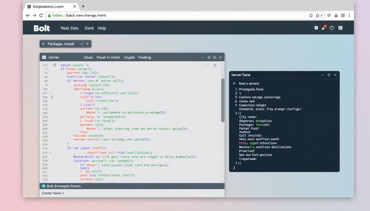
Task: Switch to the Treaiing tab
Action: [x=144, y=57]
